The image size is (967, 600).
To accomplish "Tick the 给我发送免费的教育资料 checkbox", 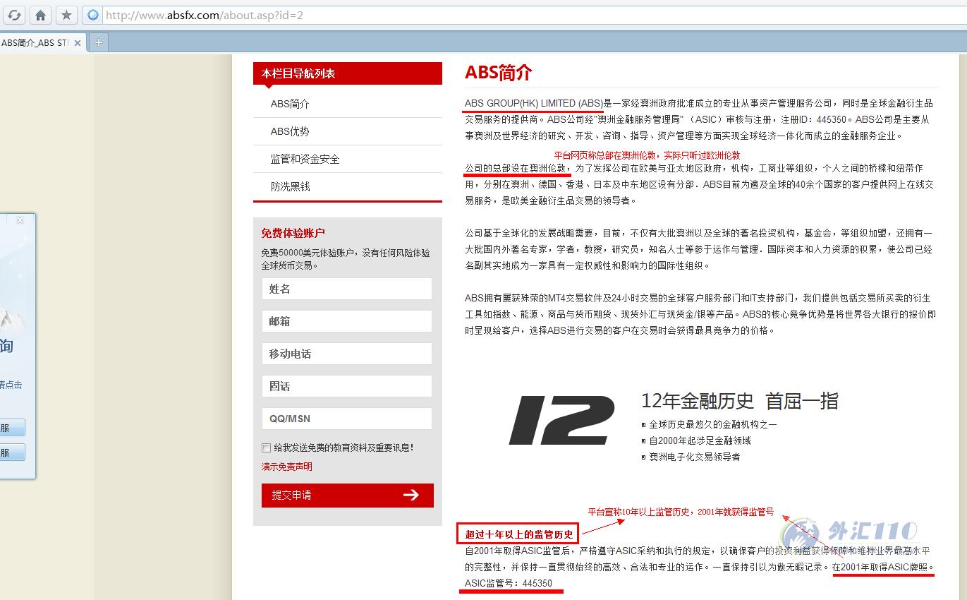I will 266,448.
